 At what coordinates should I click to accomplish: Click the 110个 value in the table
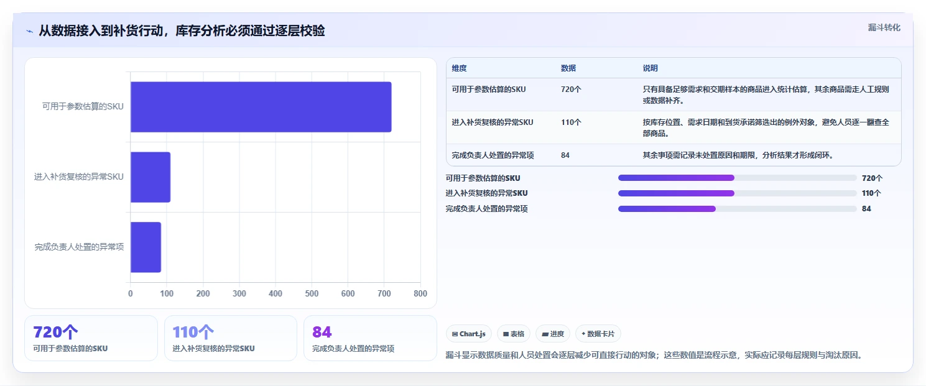(571, 122)
